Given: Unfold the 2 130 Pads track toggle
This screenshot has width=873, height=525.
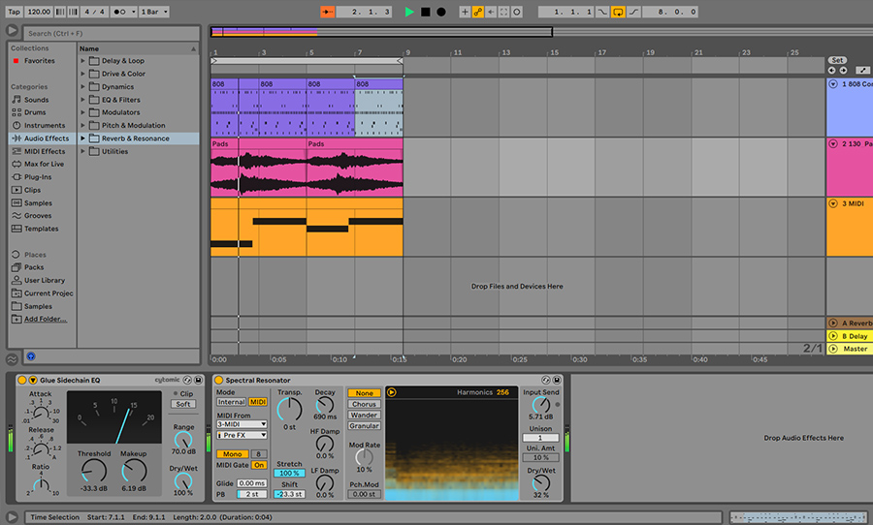Looking at the screenshot, I should (x=833, y=143).
